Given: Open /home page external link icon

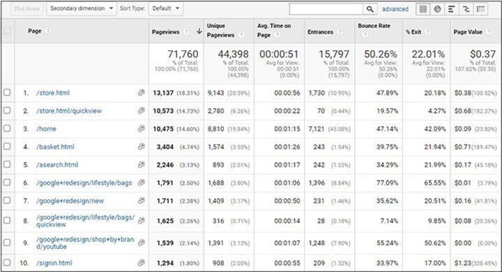Looking at the screenshot, I should [141, 128].
